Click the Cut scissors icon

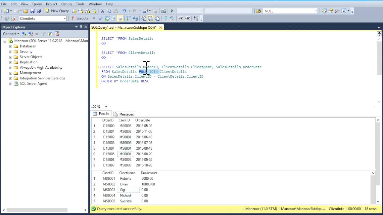tap(103, 11)
